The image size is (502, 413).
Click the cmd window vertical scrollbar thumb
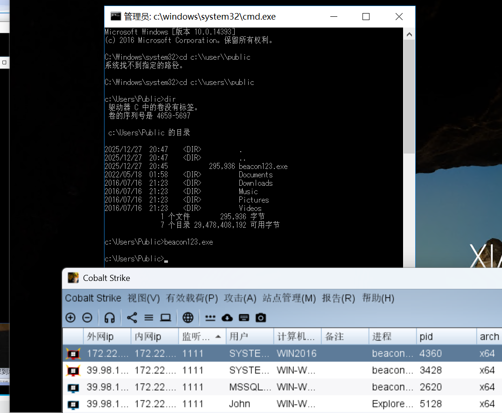click(x=409, y=97)
